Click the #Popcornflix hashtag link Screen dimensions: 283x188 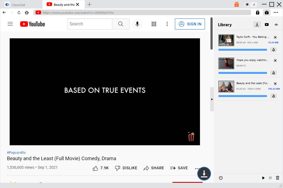pyautogui.click(x=16, y=152)
